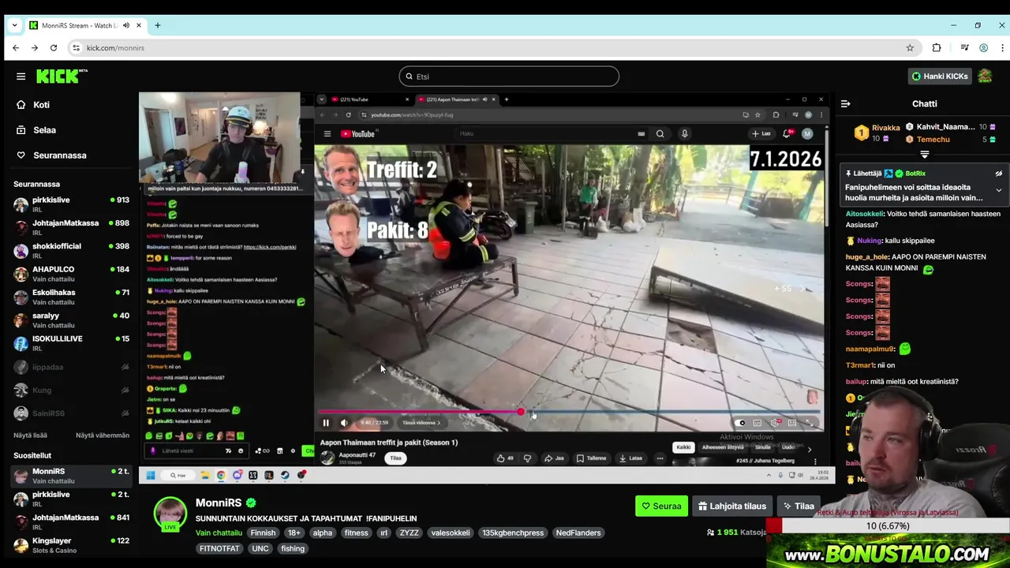Image resolution: width=1010 pixels, height=568 pixels.
Task: Collapse the chat panel with arrow icon
Action: pos(845,104)
